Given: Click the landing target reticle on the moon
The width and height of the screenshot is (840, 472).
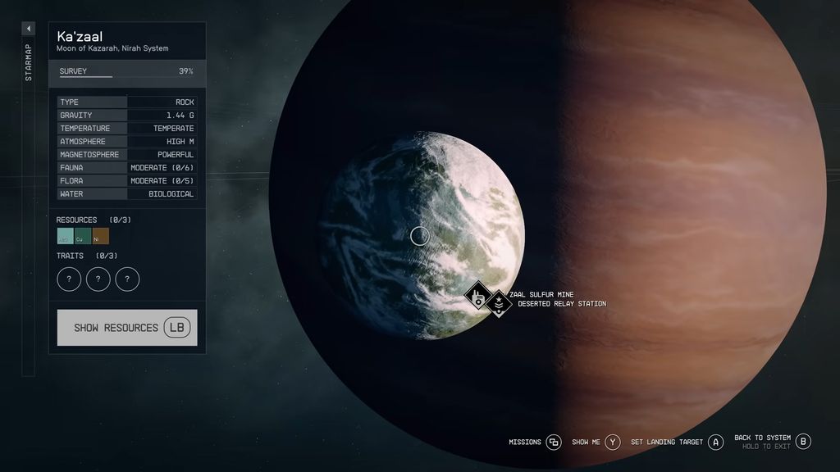Looking at the screenshot, I should (419, 236).
